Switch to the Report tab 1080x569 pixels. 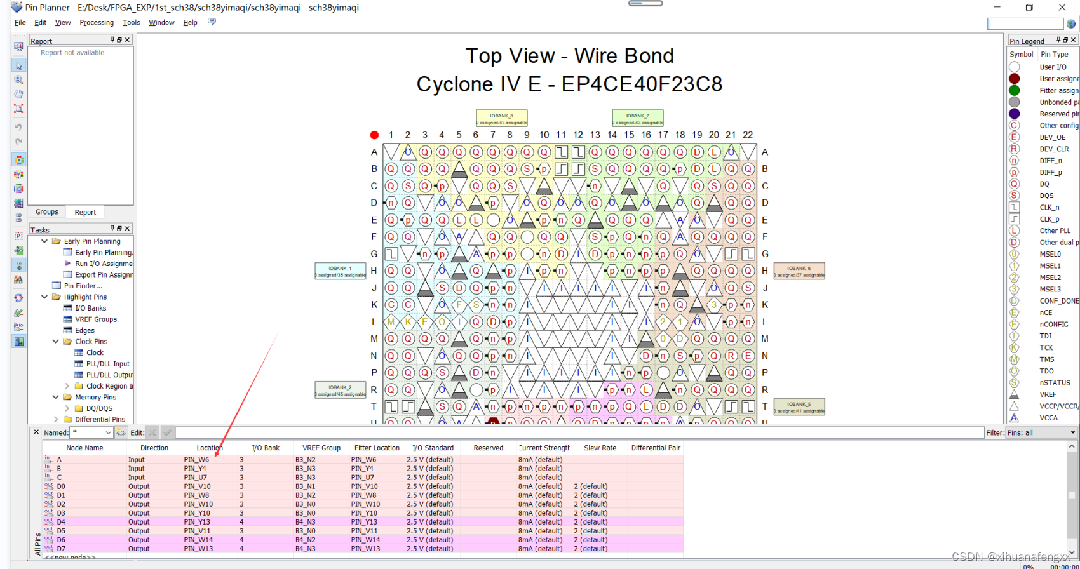[85, 212]
